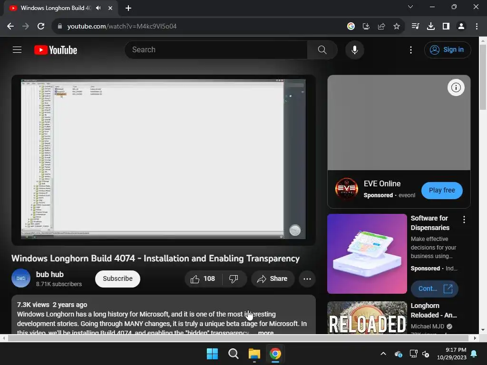Viewport: 487px width, 365px height.
Task: Focus the YouTube search field
Action: [217, 49]
